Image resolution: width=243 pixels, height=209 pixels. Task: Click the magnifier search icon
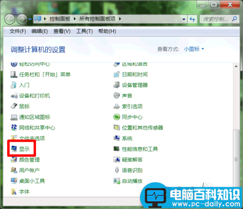point(234,19)
